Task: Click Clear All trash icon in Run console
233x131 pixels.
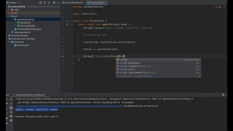Action: click(11, 120)
